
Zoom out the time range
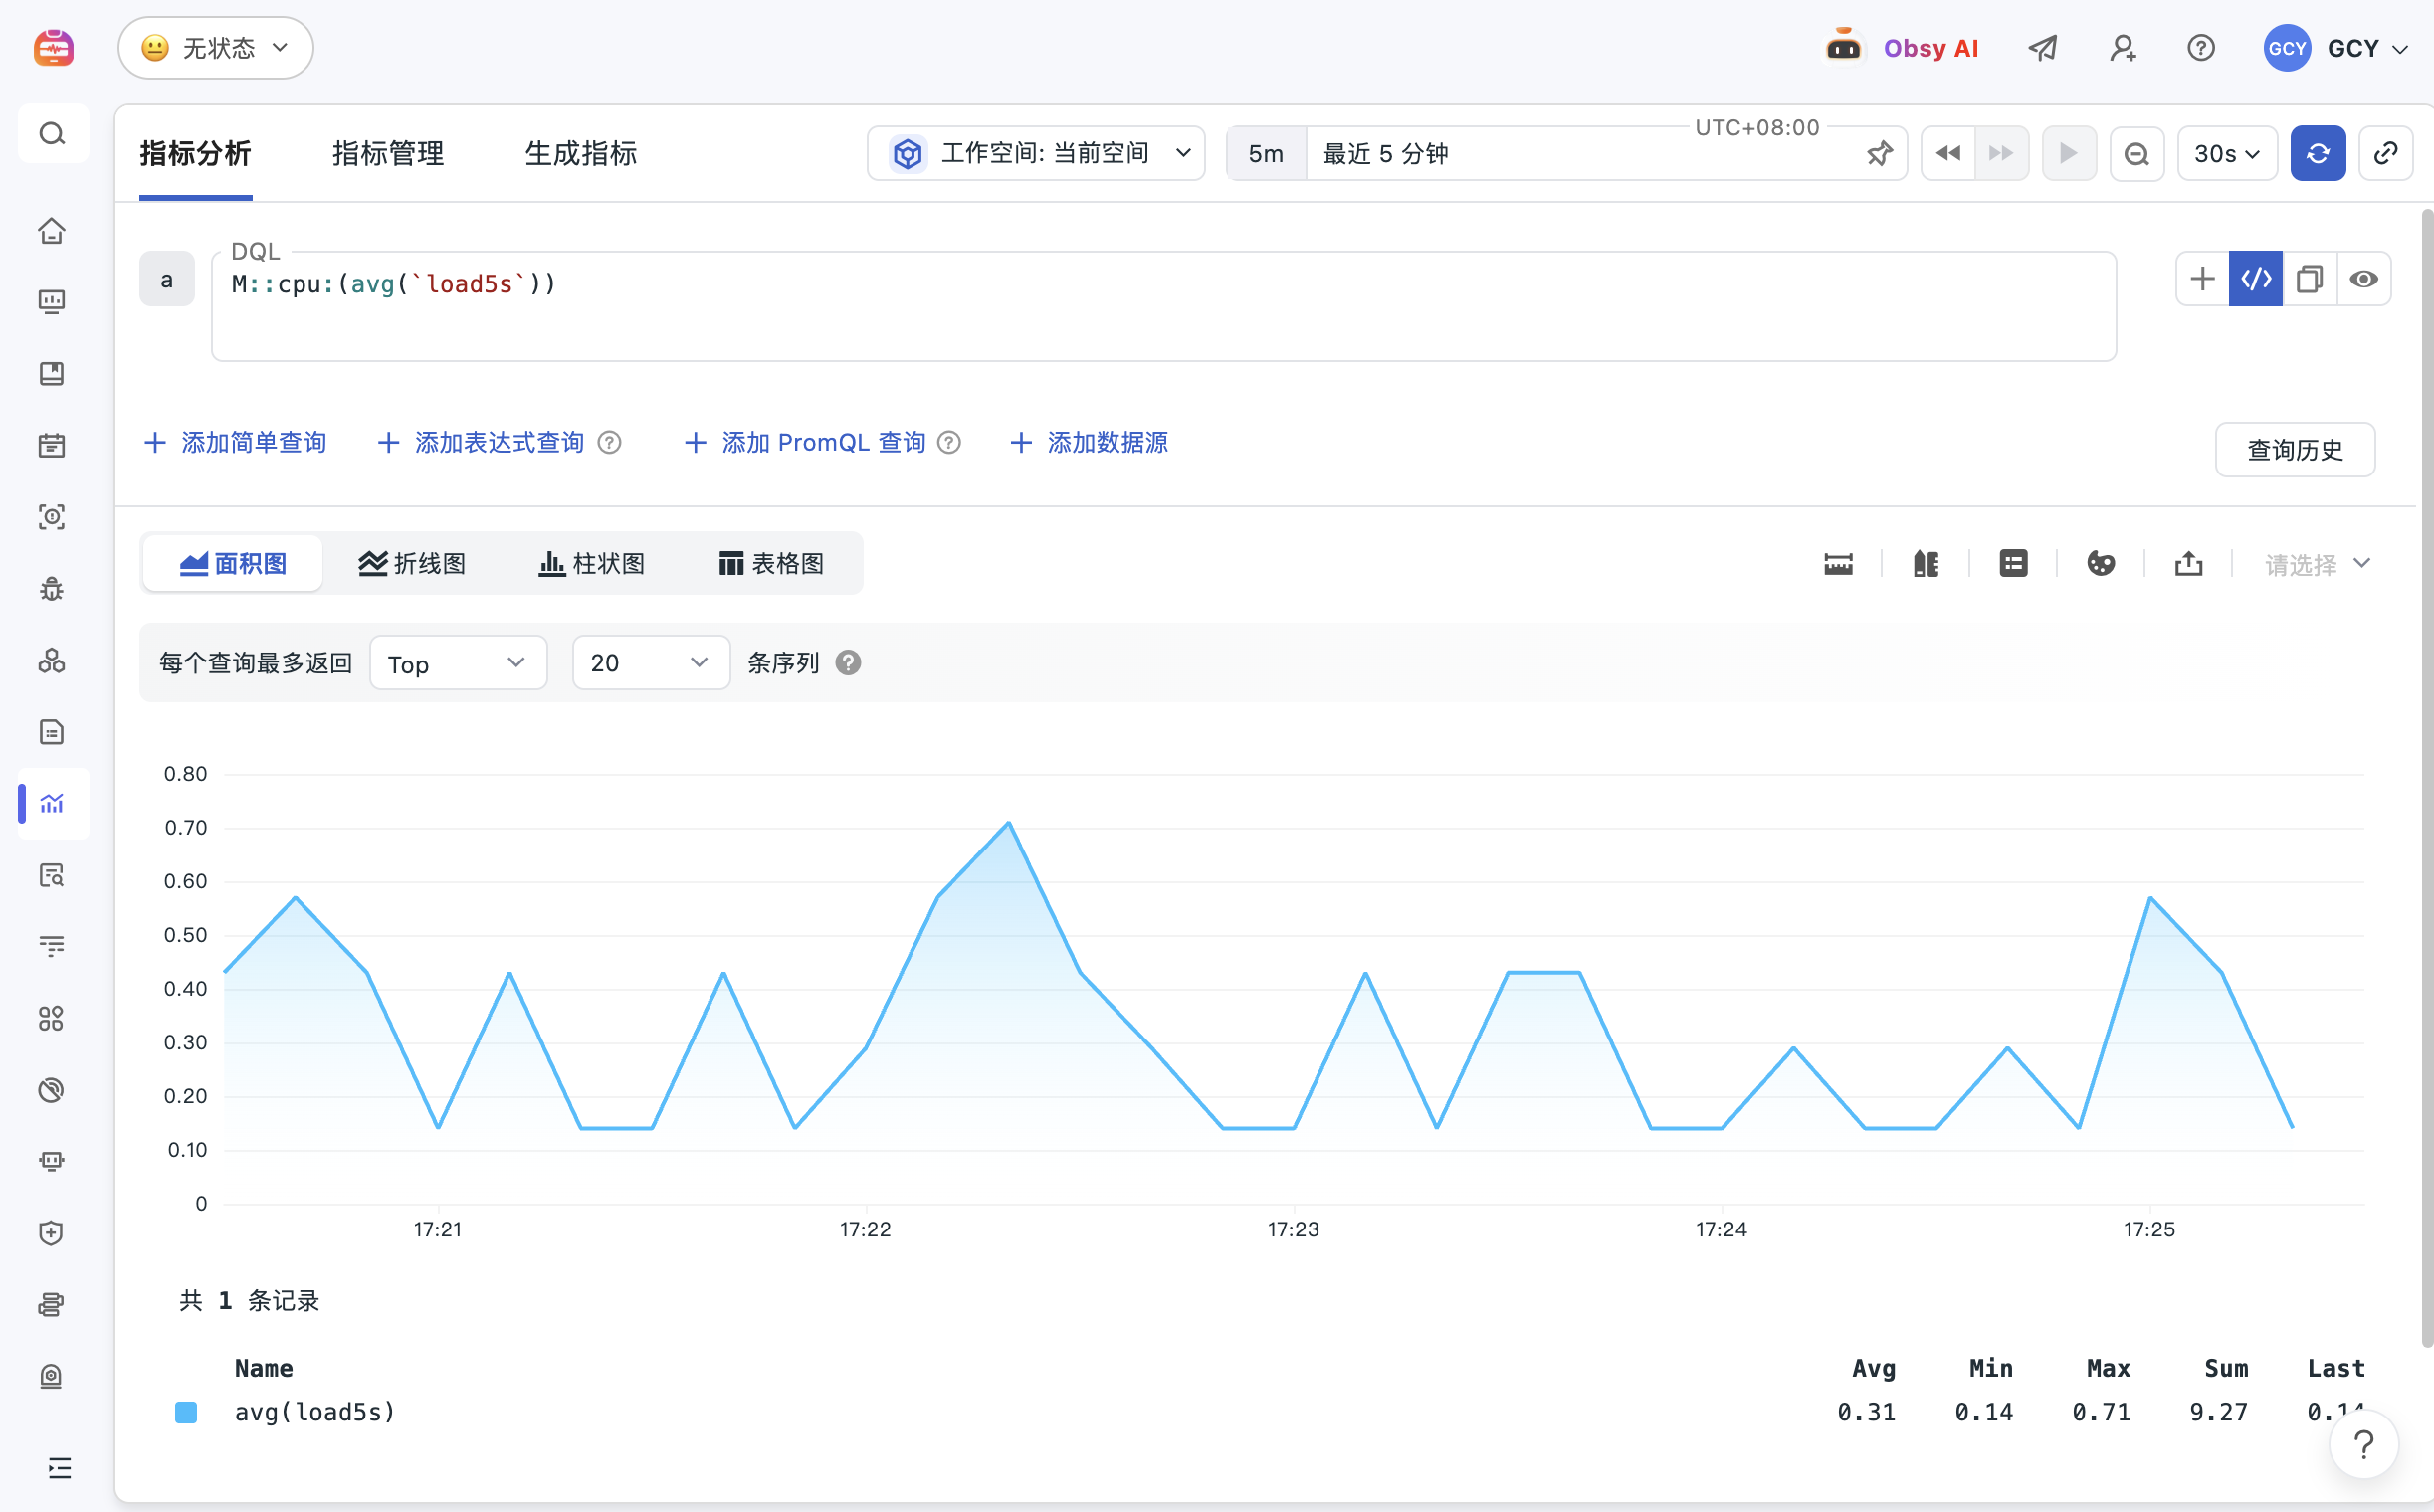pyautogui.click(x=2135, y=153)
